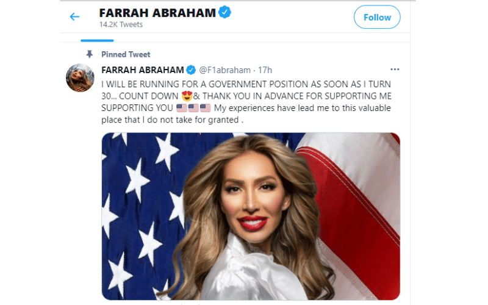488x305 pixels.
Task: Click the first US flag emoji
Action: (x=181, y=108)
